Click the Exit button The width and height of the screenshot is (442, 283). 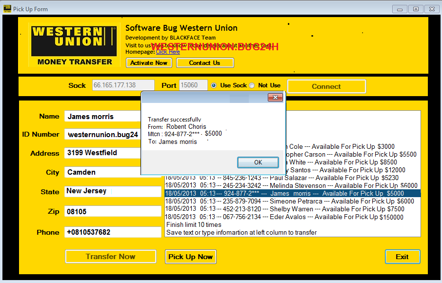point(402,257)
